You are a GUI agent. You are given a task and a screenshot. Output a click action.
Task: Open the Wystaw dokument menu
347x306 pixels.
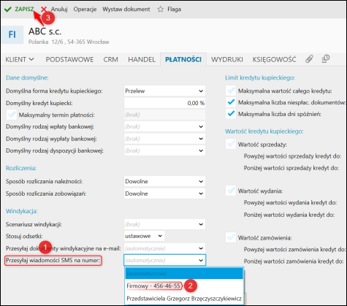tap(126, 9)
